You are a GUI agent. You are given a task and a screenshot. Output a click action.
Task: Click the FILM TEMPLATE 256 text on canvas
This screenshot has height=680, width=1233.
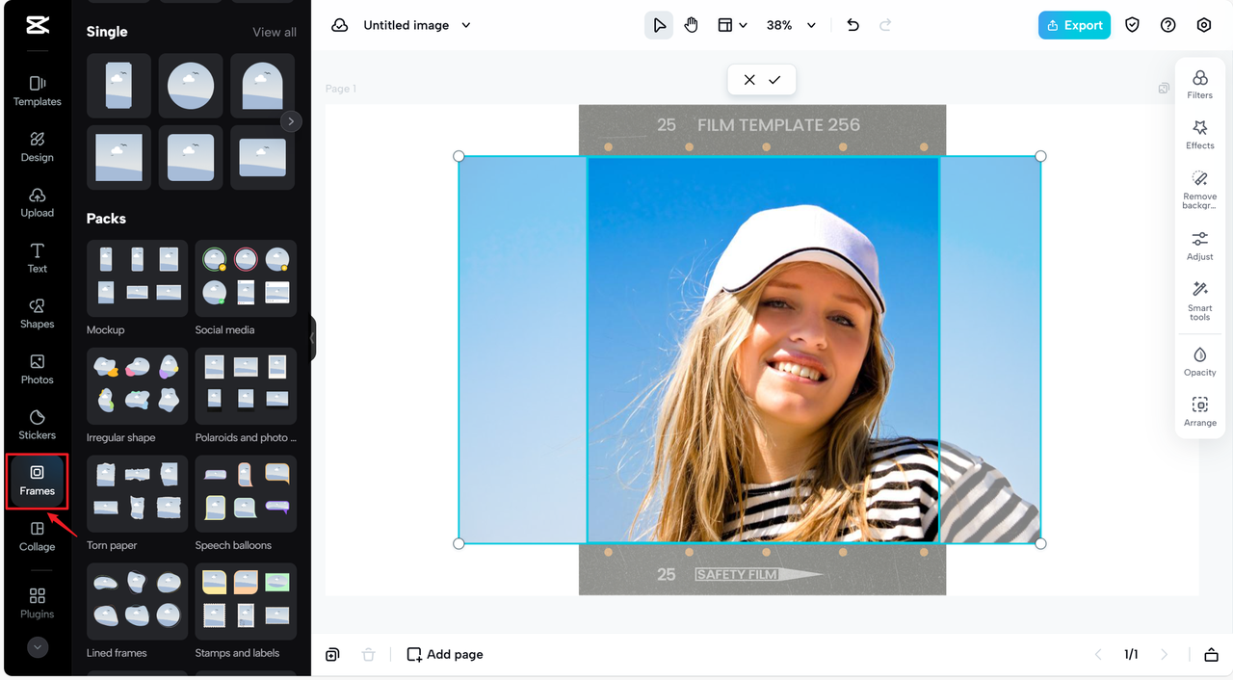click(778, 125)
